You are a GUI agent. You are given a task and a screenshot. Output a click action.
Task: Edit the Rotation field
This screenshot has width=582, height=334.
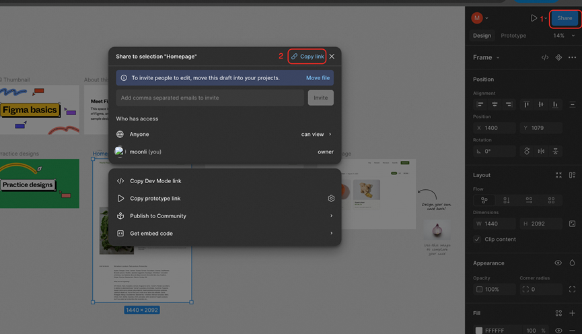495,152
